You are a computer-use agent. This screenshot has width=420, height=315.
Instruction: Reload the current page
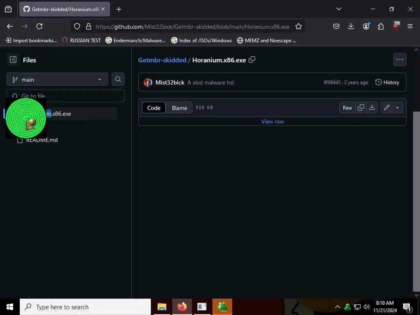click(39, 26)
